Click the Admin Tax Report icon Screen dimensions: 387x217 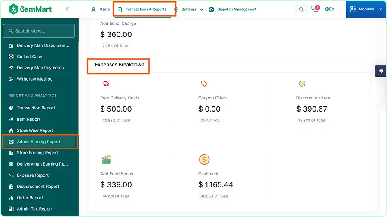pos(11,209)
